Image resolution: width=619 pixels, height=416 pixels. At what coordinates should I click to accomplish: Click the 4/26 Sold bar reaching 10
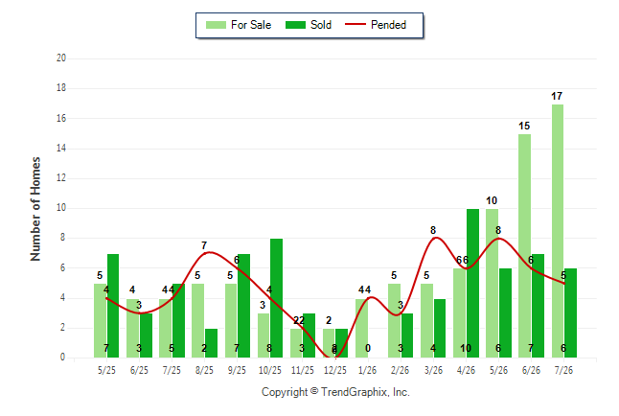pyautogui.click(x=473, y=284)
